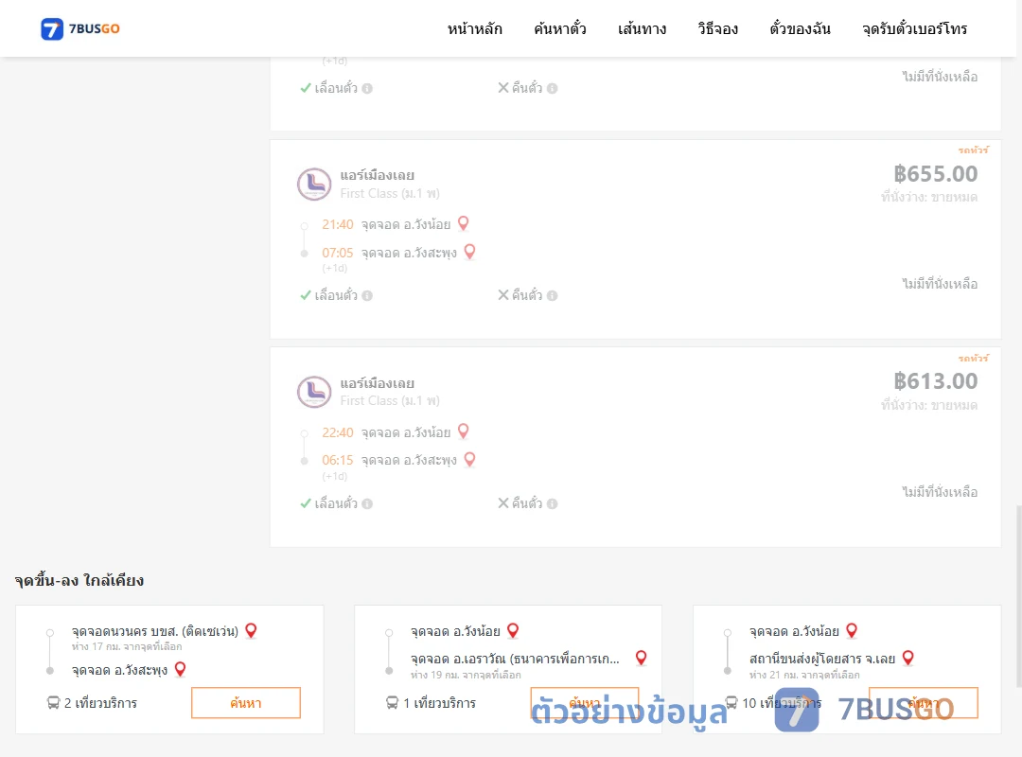Viewport: 1022px width, 757px height.
Task: Open map pin for สถานีขนส่งผู้โดยสาร จ.เลย
Action: coord(907,658)
